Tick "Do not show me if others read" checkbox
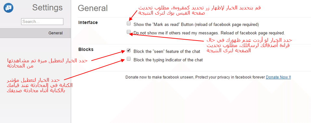 click(129, 32)
